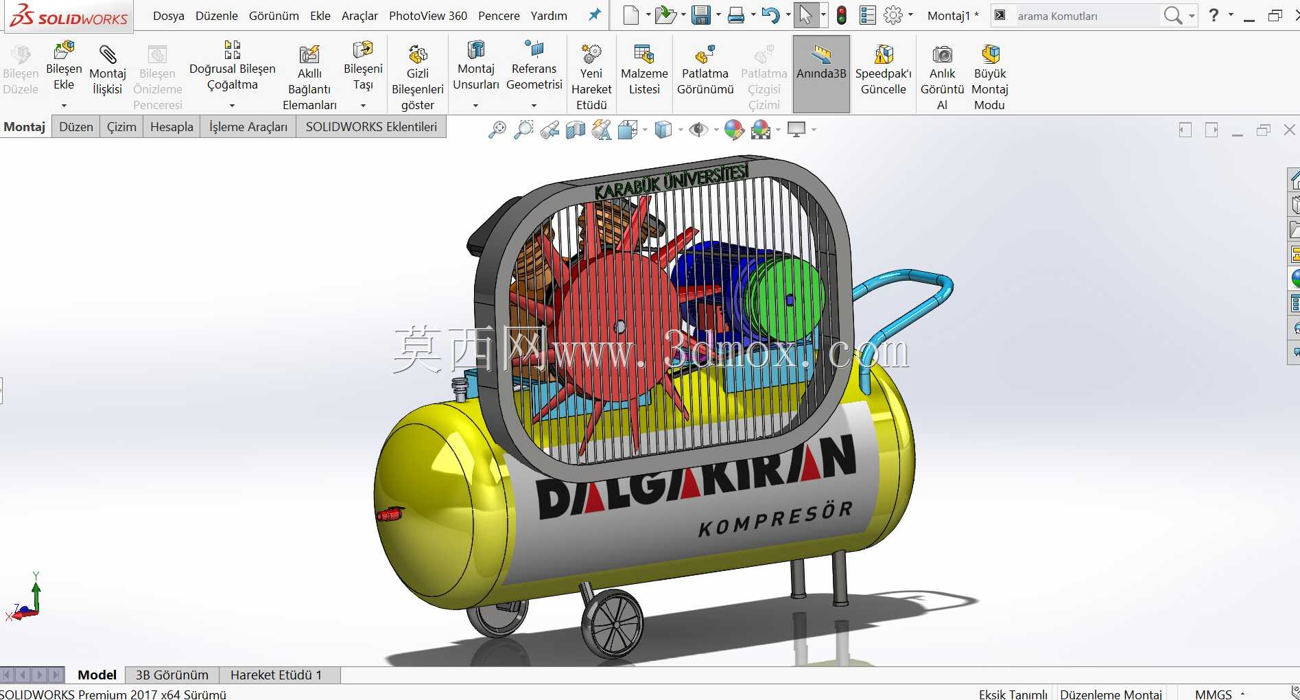Open the Hesapla tab
This screenshot has height=700, width=1300.
coord(172,127)
